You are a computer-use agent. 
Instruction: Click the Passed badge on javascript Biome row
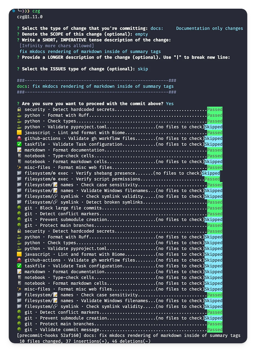pyautogui.click(x=215, y=133)
